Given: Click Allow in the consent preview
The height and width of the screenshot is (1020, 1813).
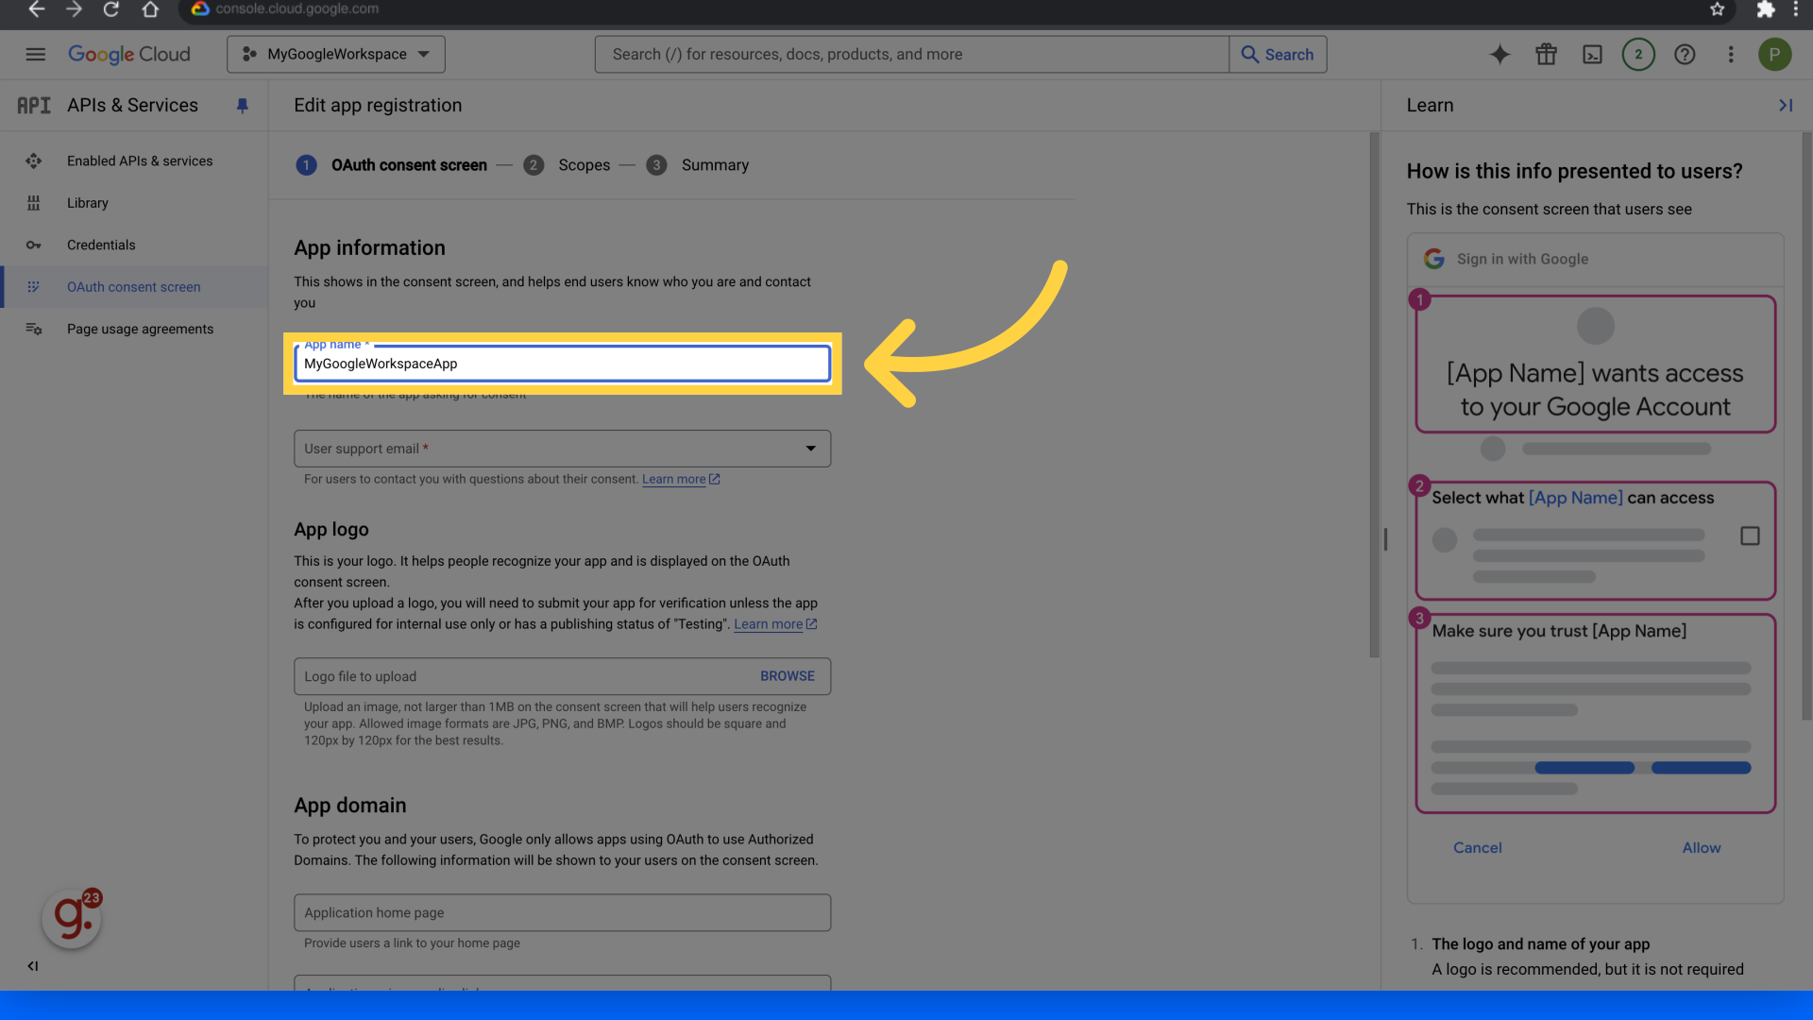Looking at the screenshot, I should [x=1702, y=848].
